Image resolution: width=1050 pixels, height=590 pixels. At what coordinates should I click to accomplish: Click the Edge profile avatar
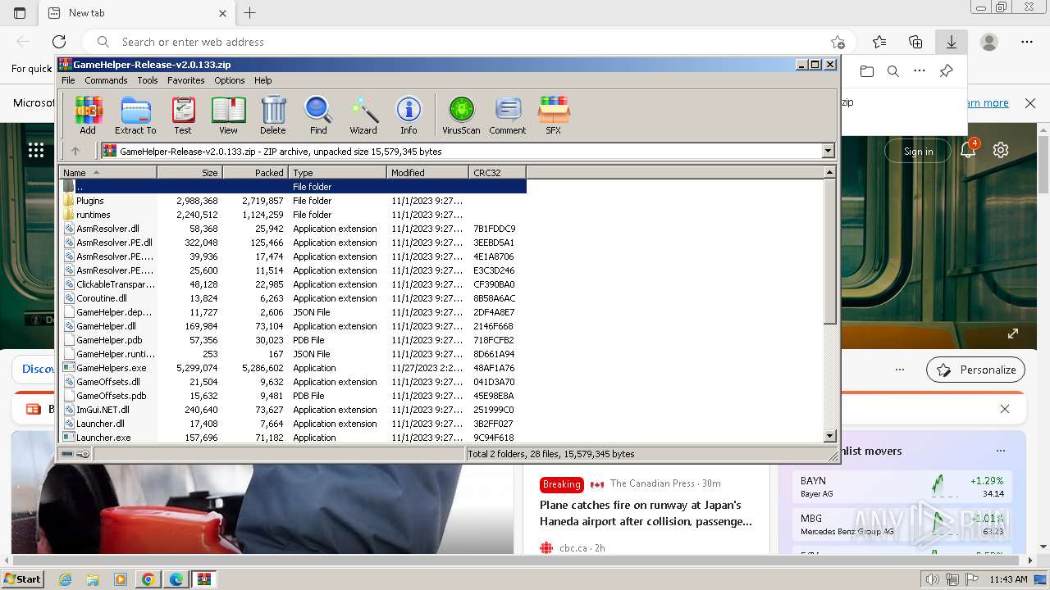[989, 42]
